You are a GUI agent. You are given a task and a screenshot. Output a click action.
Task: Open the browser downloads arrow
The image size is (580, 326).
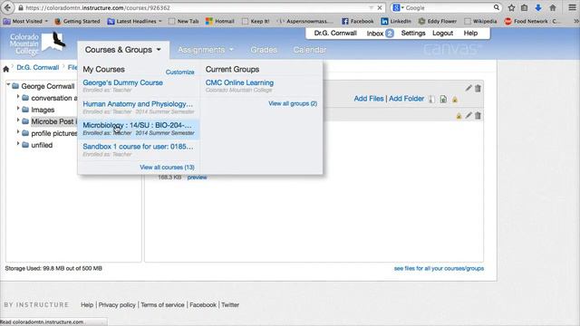coord(538,8)
